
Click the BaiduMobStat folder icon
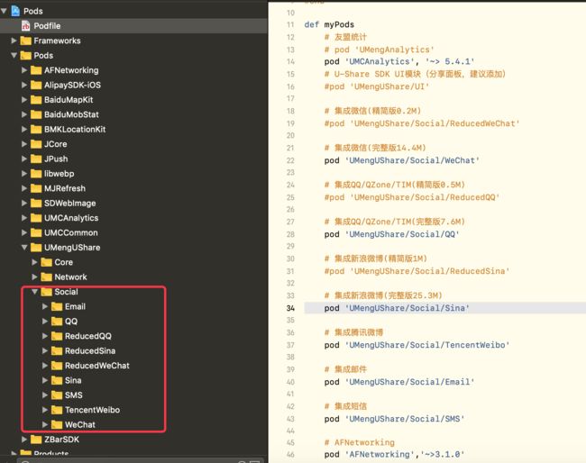(36, 114)
